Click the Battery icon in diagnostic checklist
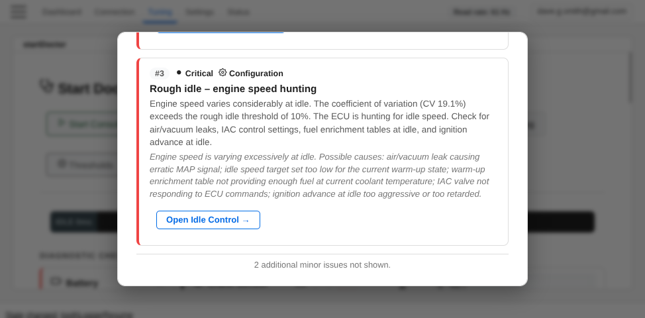 coord(56,282)
